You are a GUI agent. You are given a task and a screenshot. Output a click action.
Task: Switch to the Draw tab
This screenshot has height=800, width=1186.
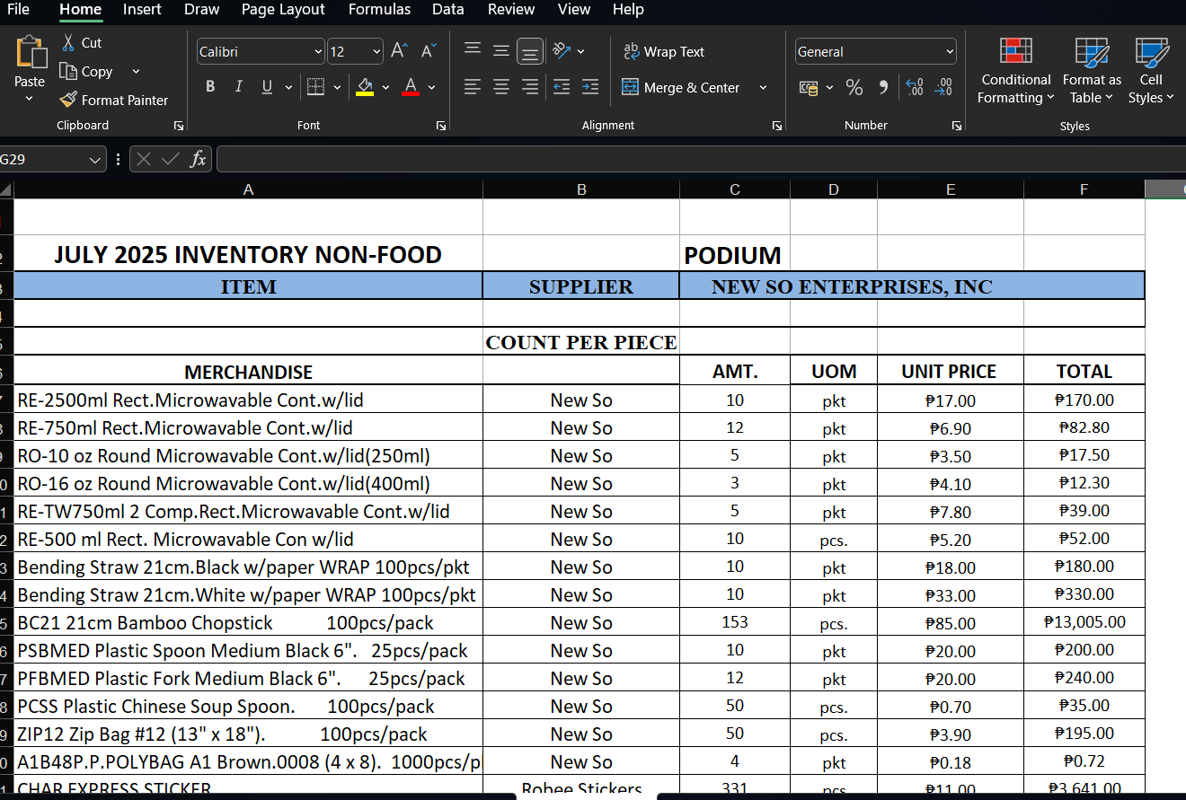[x=201, y=9]
